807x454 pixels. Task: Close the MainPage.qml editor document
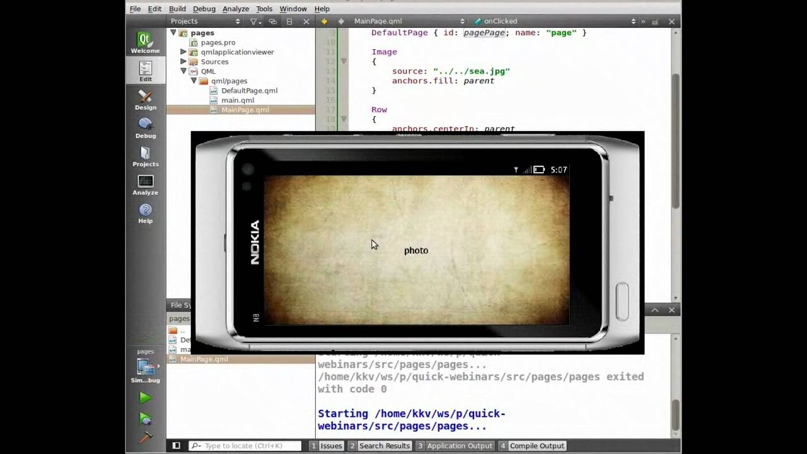[671, 21]
